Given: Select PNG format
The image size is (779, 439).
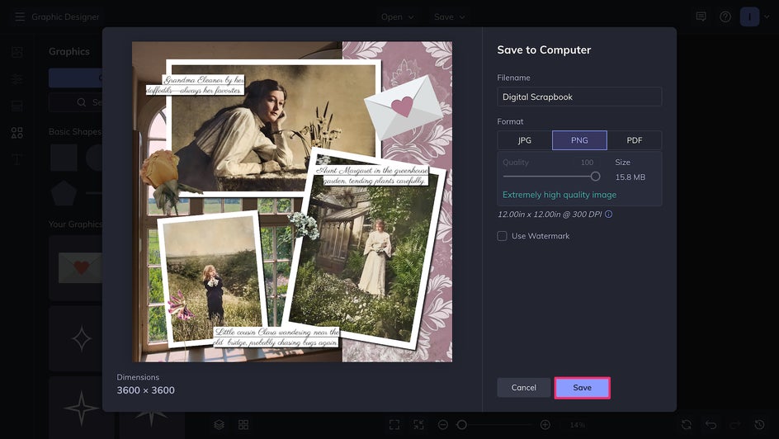Looking at the screenshot, I should 579,140.
